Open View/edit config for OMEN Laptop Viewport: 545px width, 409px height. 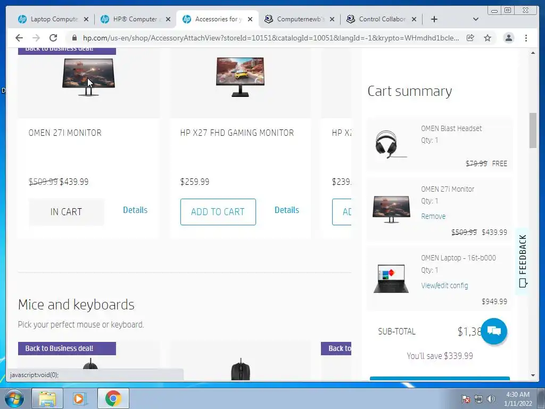[444, 285]
